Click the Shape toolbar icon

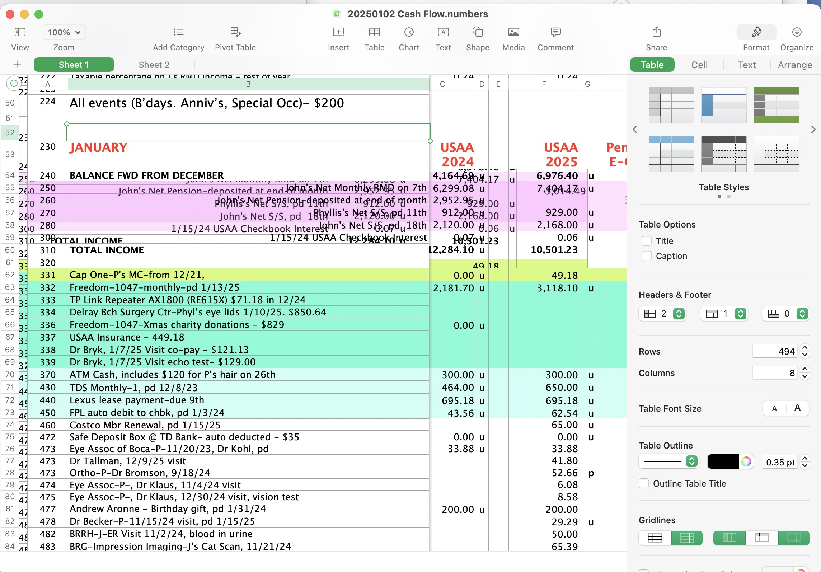click(x=477, y=32)
